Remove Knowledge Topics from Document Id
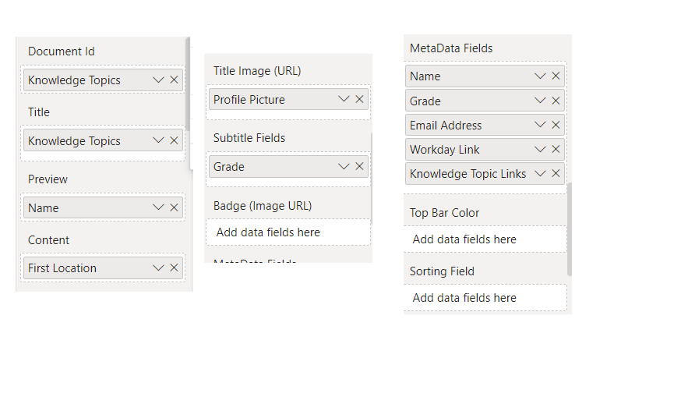Screen dimensions: 681x411 174,80
